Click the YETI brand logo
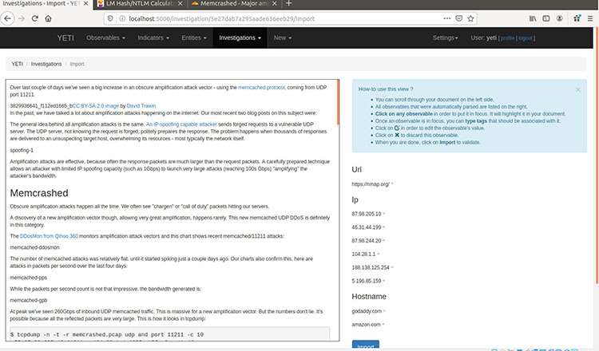599x351 pixels. 65,37
